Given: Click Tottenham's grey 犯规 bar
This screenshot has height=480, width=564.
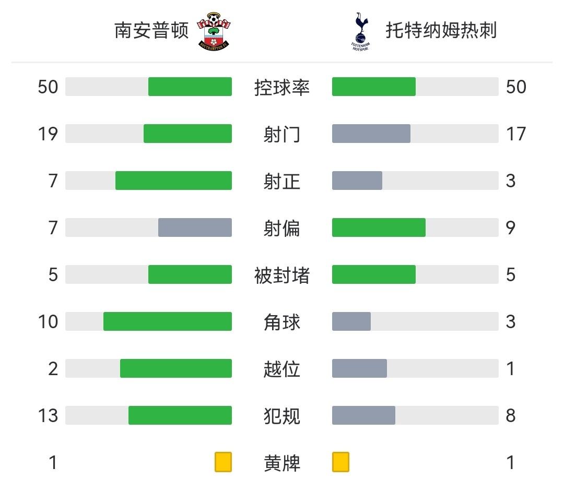Looking at the screenshot, I should pos(363,415).
